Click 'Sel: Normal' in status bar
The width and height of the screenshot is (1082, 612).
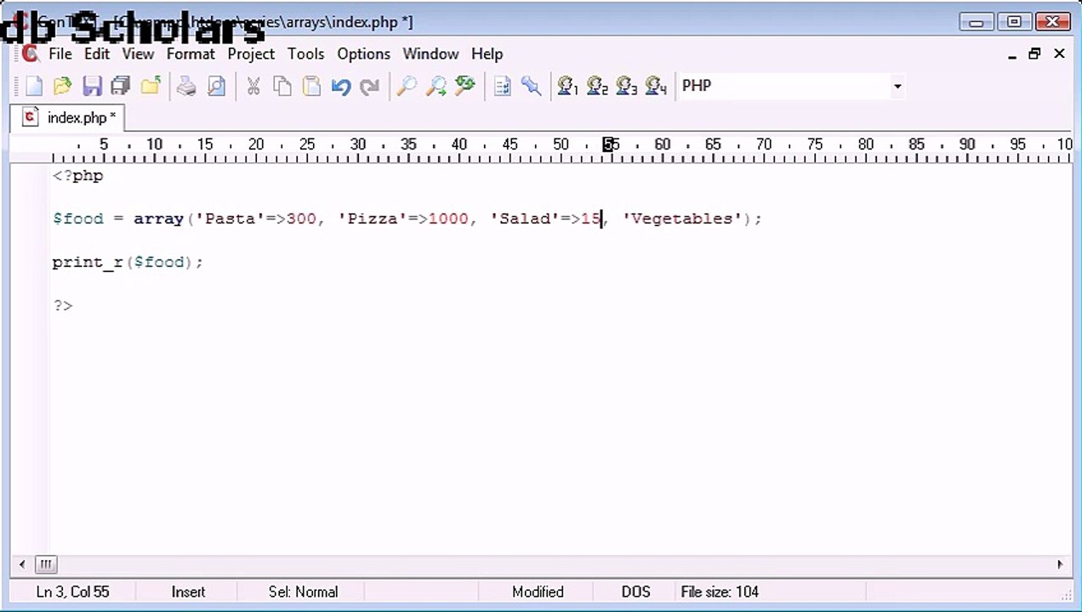pos(303,592)
